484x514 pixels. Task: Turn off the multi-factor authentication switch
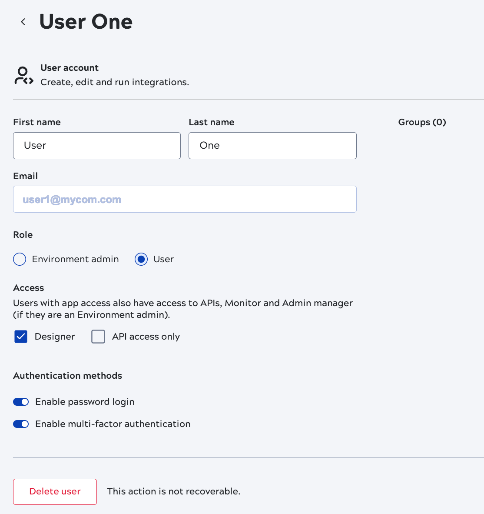point(21,424)
